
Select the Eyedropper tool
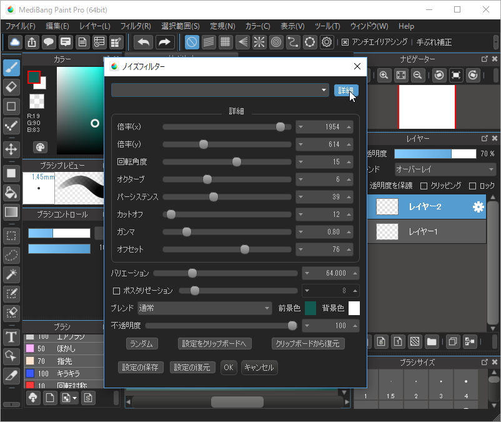tap(11, 375)
